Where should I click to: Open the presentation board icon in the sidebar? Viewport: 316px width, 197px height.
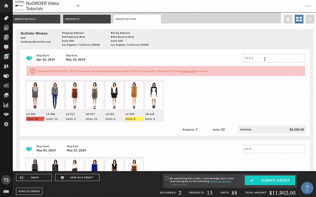[x=6, y=47]
